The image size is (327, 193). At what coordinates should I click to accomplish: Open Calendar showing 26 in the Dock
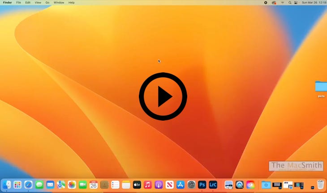pos(94,185)
